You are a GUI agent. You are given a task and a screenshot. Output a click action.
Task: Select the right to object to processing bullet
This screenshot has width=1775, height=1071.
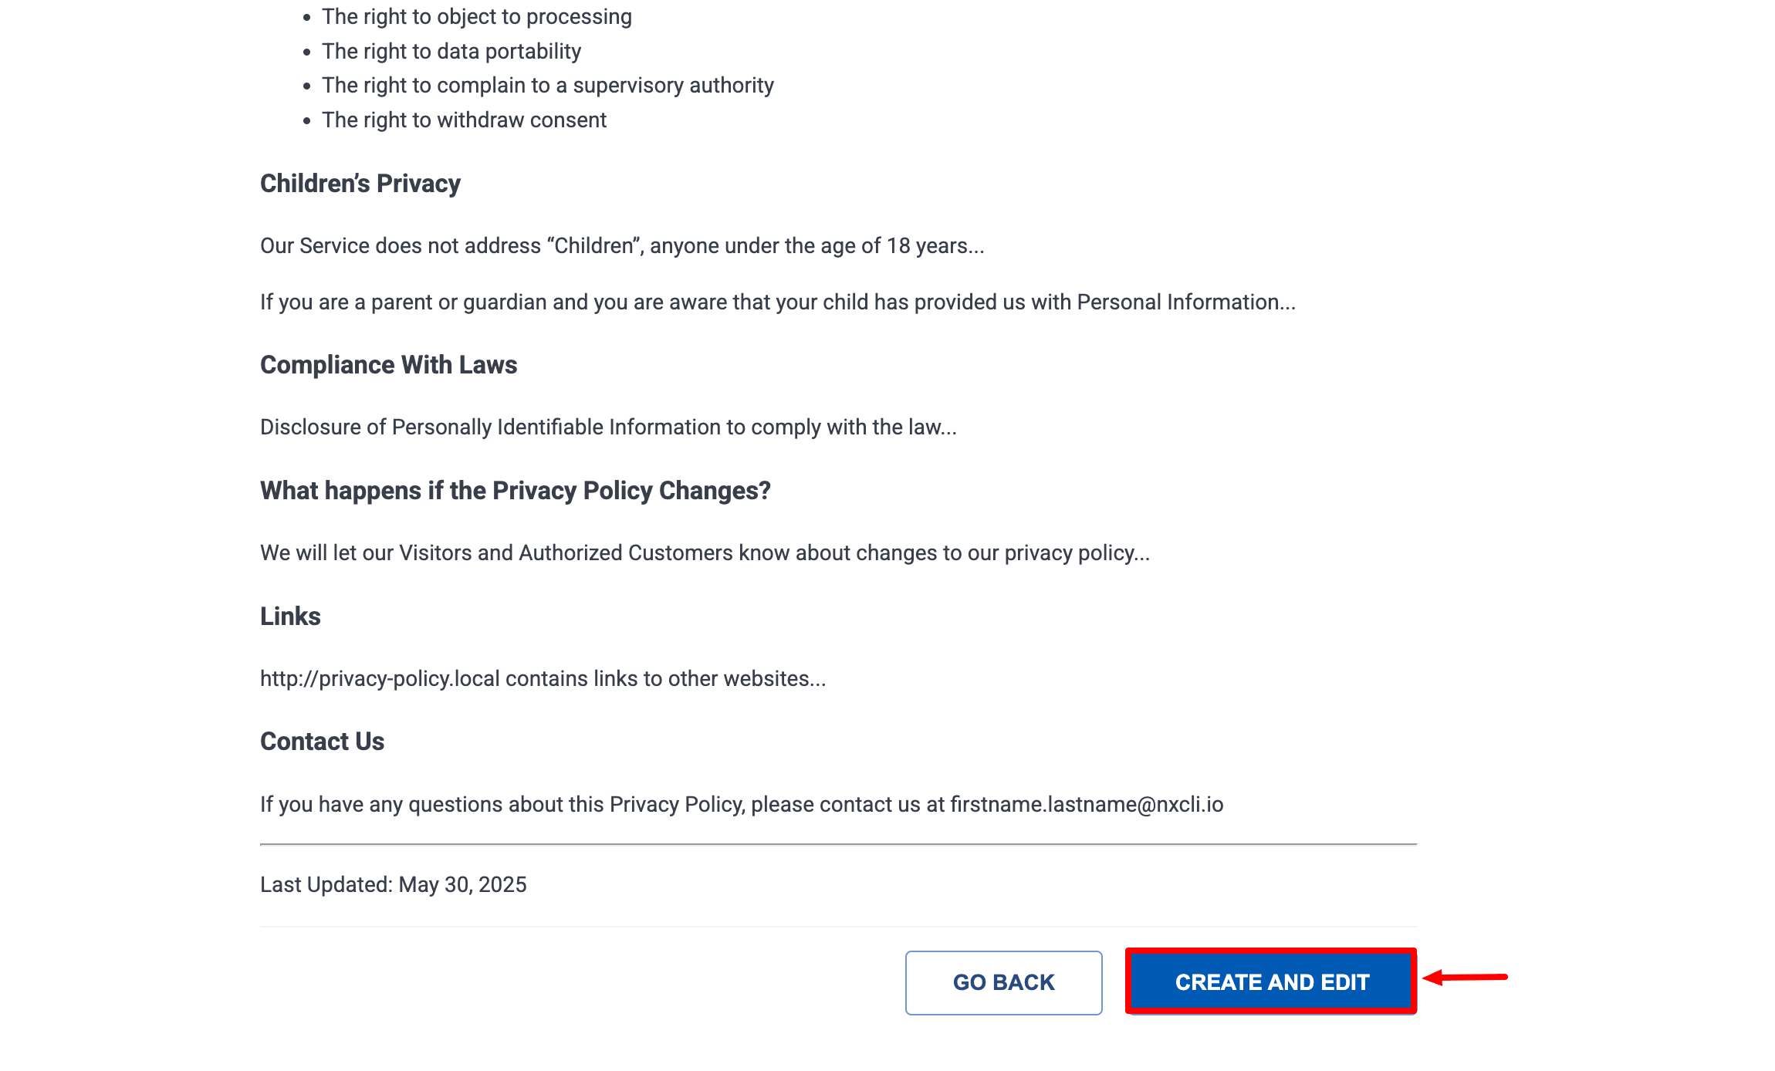tap(476, 17)
